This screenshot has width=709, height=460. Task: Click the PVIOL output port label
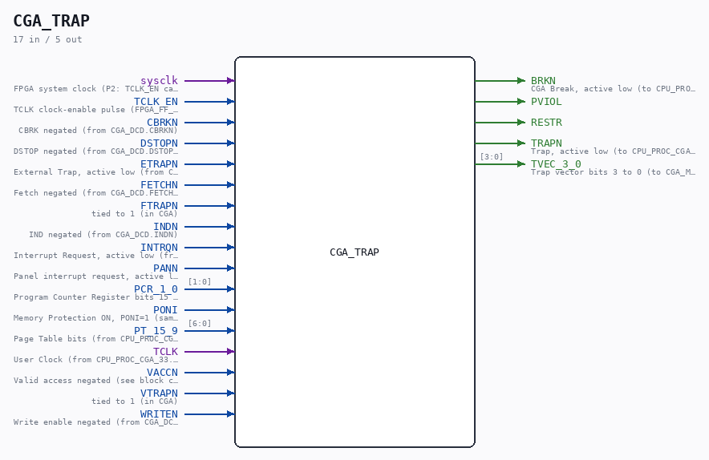click(546, 101)
